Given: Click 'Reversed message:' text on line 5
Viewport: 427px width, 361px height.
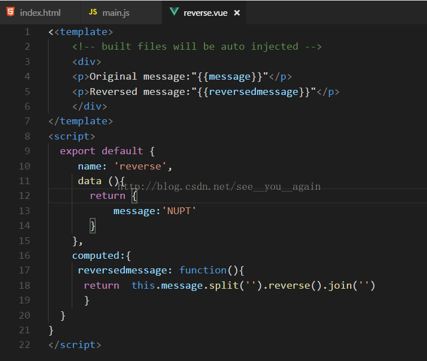Looking at the screenshot, I should pos(140,92).
